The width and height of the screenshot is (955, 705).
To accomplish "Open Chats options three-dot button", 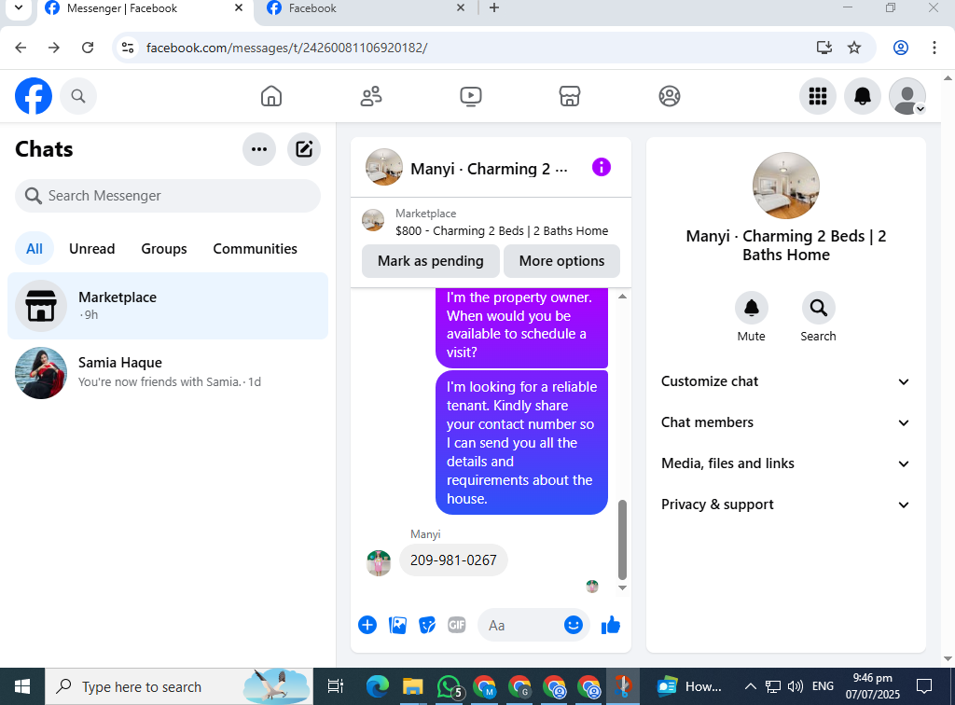I will click(259, 149).
